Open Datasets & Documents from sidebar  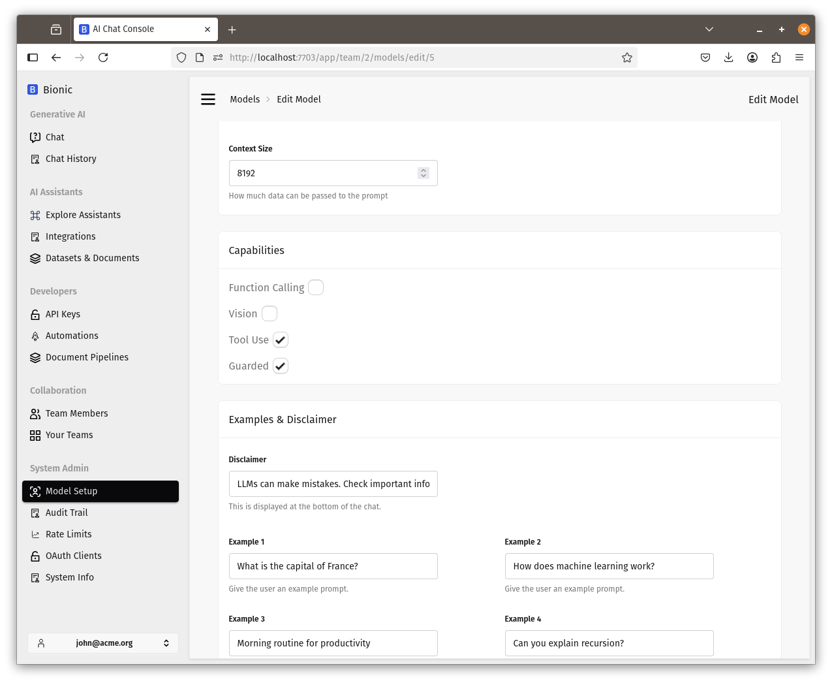pos(92,258)
